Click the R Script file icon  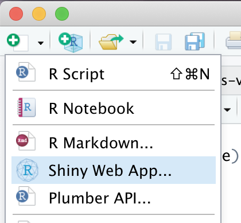point(26,72)
